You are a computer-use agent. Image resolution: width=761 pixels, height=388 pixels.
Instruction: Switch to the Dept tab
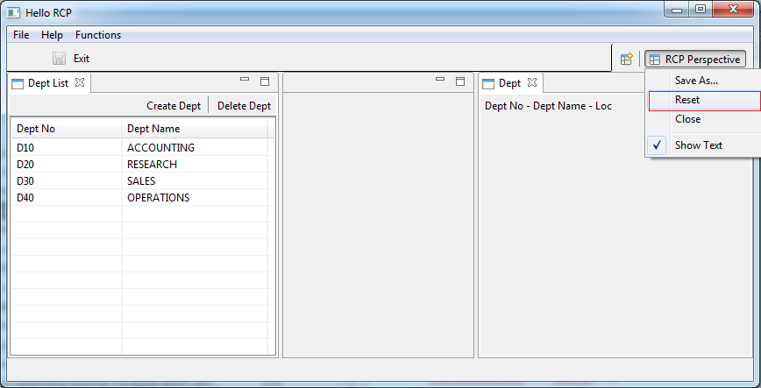[x=509, y=83]
